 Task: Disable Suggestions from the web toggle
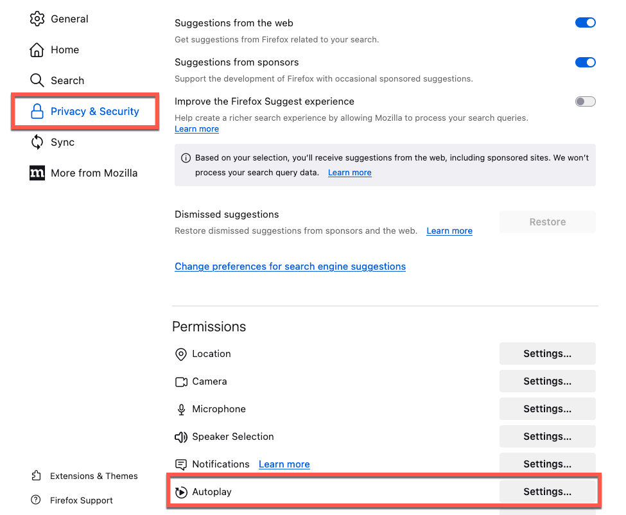(585, 22)
